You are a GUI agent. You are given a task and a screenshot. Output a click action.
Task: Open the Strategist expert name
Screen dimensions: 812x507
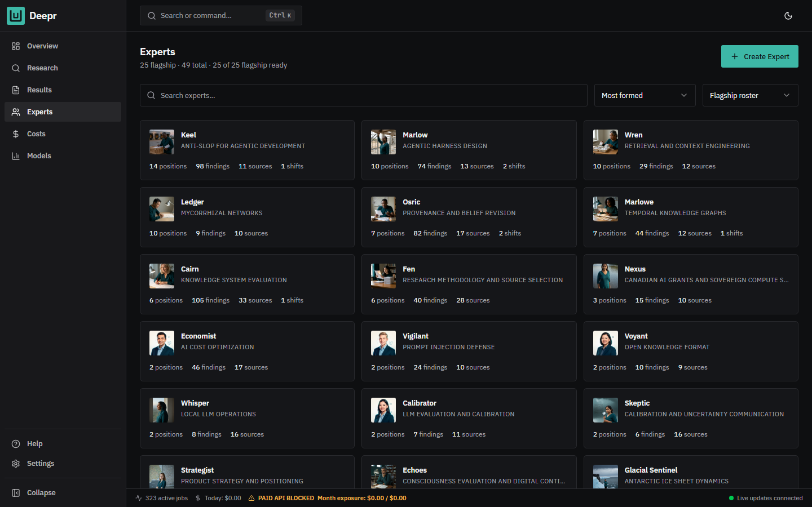(197, 470)
